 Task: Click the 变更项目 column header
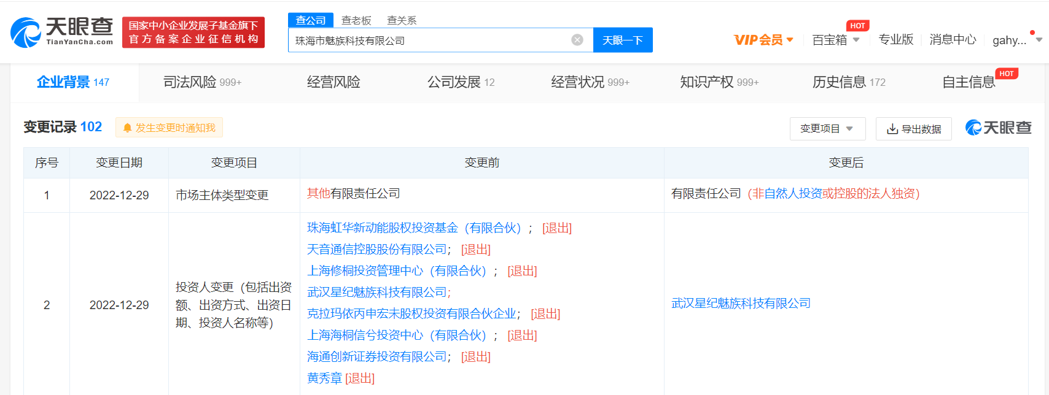[x=234, y=163]
